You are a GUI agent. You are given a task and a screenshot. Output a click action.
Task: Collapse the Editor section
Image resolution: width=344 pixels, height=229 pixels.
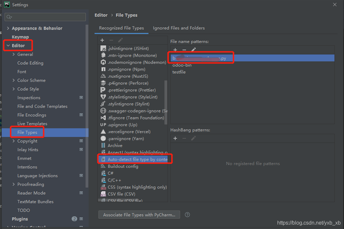(x=9, y=45)
